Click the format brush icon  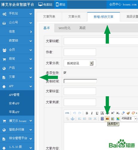pyautogui.click(x=128, y=113)
